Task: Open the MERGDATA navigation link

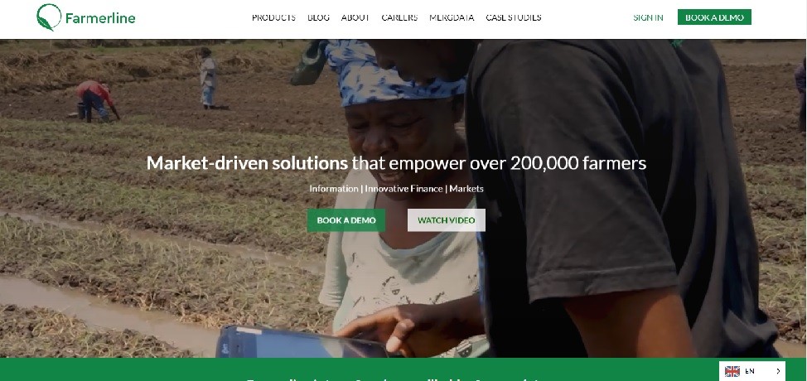Action: 452,17
